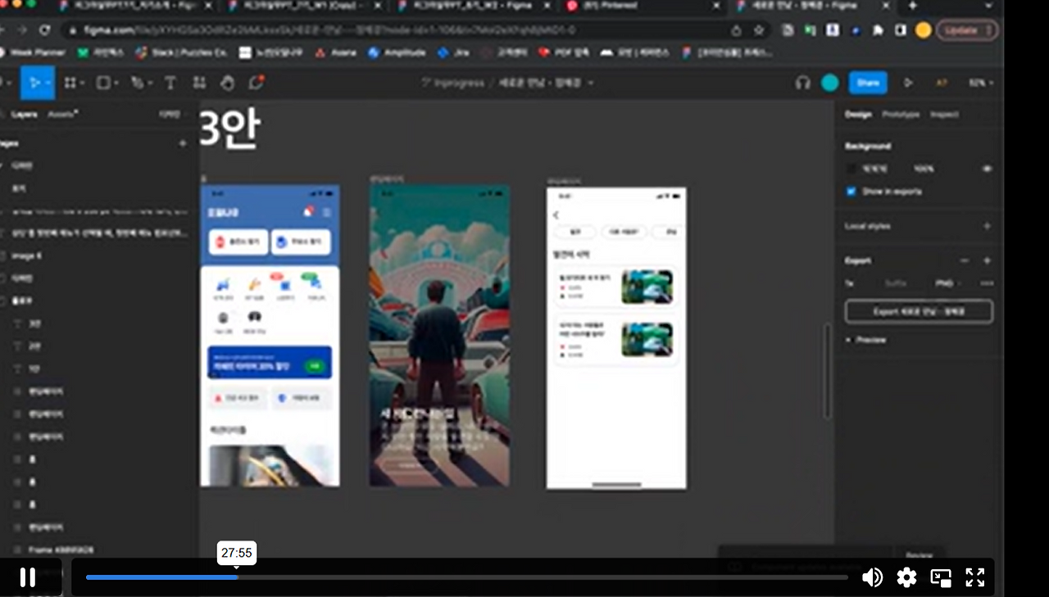Click the Present play button in top bar
Screen dimensions: 1049x597
(910, 83)
